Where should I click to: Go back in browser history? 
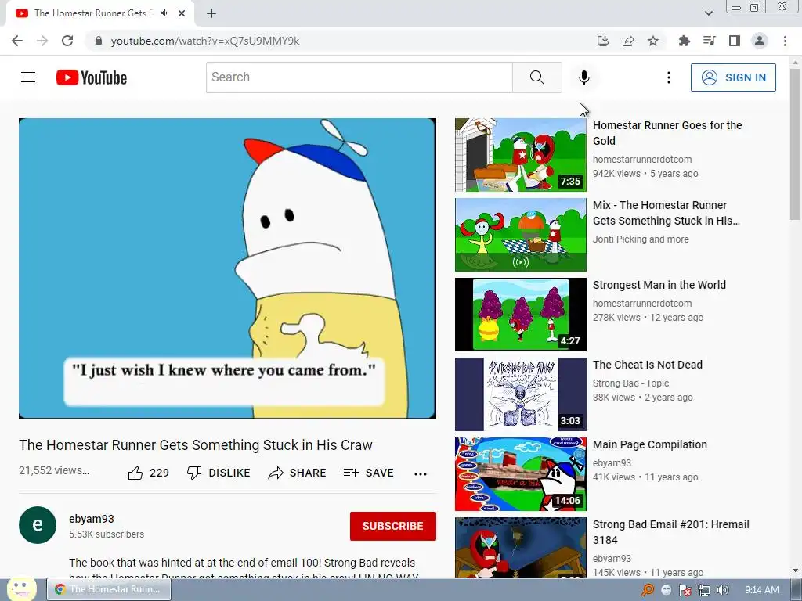point(17,41)
